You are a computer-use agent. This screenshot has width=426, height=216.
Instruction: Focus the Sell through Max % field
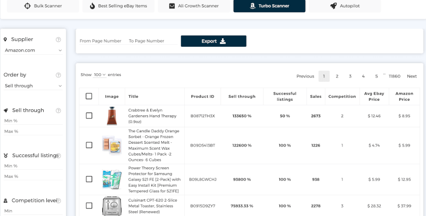tap(33, 131)
